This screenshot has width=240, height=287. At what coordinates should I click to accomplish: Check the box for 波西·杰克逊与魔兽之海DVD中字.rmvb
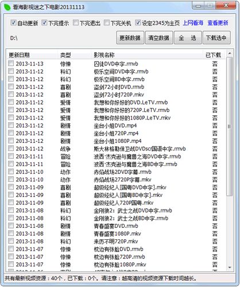point(11,156)
